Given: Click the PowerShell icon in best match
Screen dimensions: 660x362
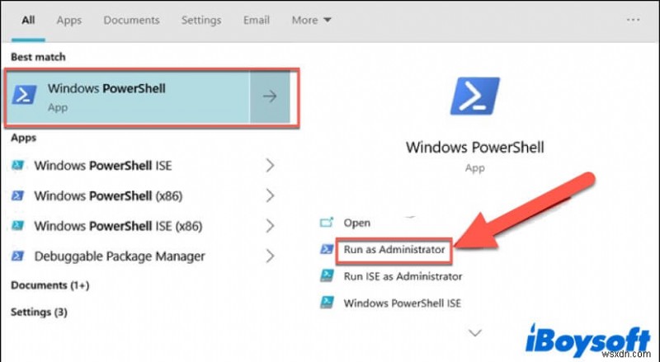Looking at the screenshot, I should pos(24,95).
